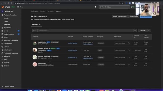Screen dimensions: 163x91
Task: Open the Account sort dropdown
Action: tap(143, 31)
